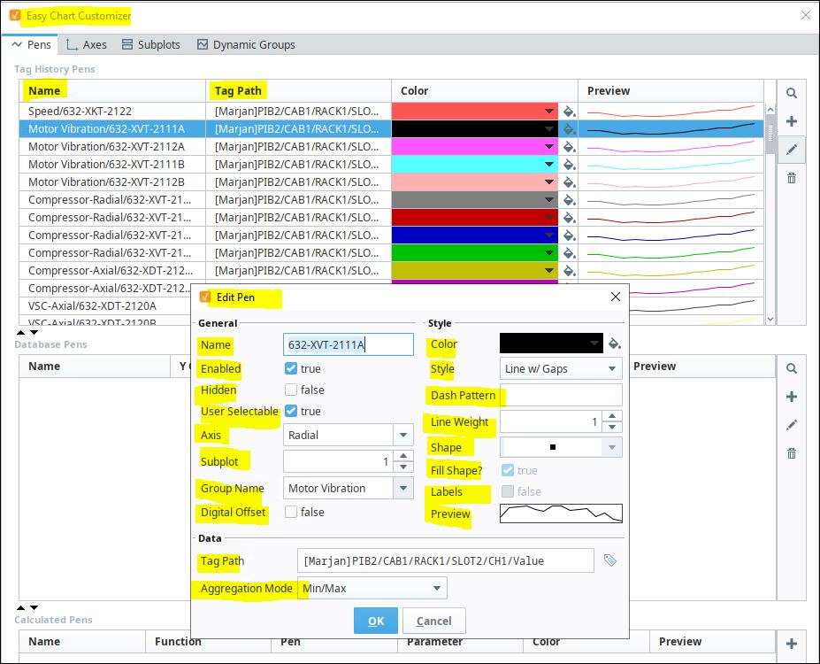Open paint bucket for Motor Vibration/632-XVT-2112B row

[569, 182]
